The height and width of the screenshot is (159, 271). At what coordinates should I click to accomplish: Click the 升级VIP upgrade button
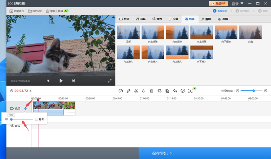click(x=218, y=3)
